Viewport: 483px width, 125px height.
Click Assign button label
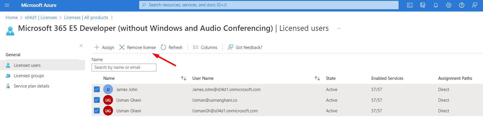pyautogui.click(x=108, y=48)
